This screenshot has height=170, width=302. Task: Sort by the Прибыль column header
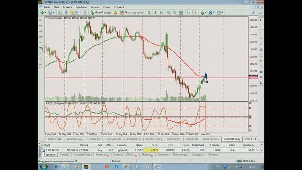[248, 145]
